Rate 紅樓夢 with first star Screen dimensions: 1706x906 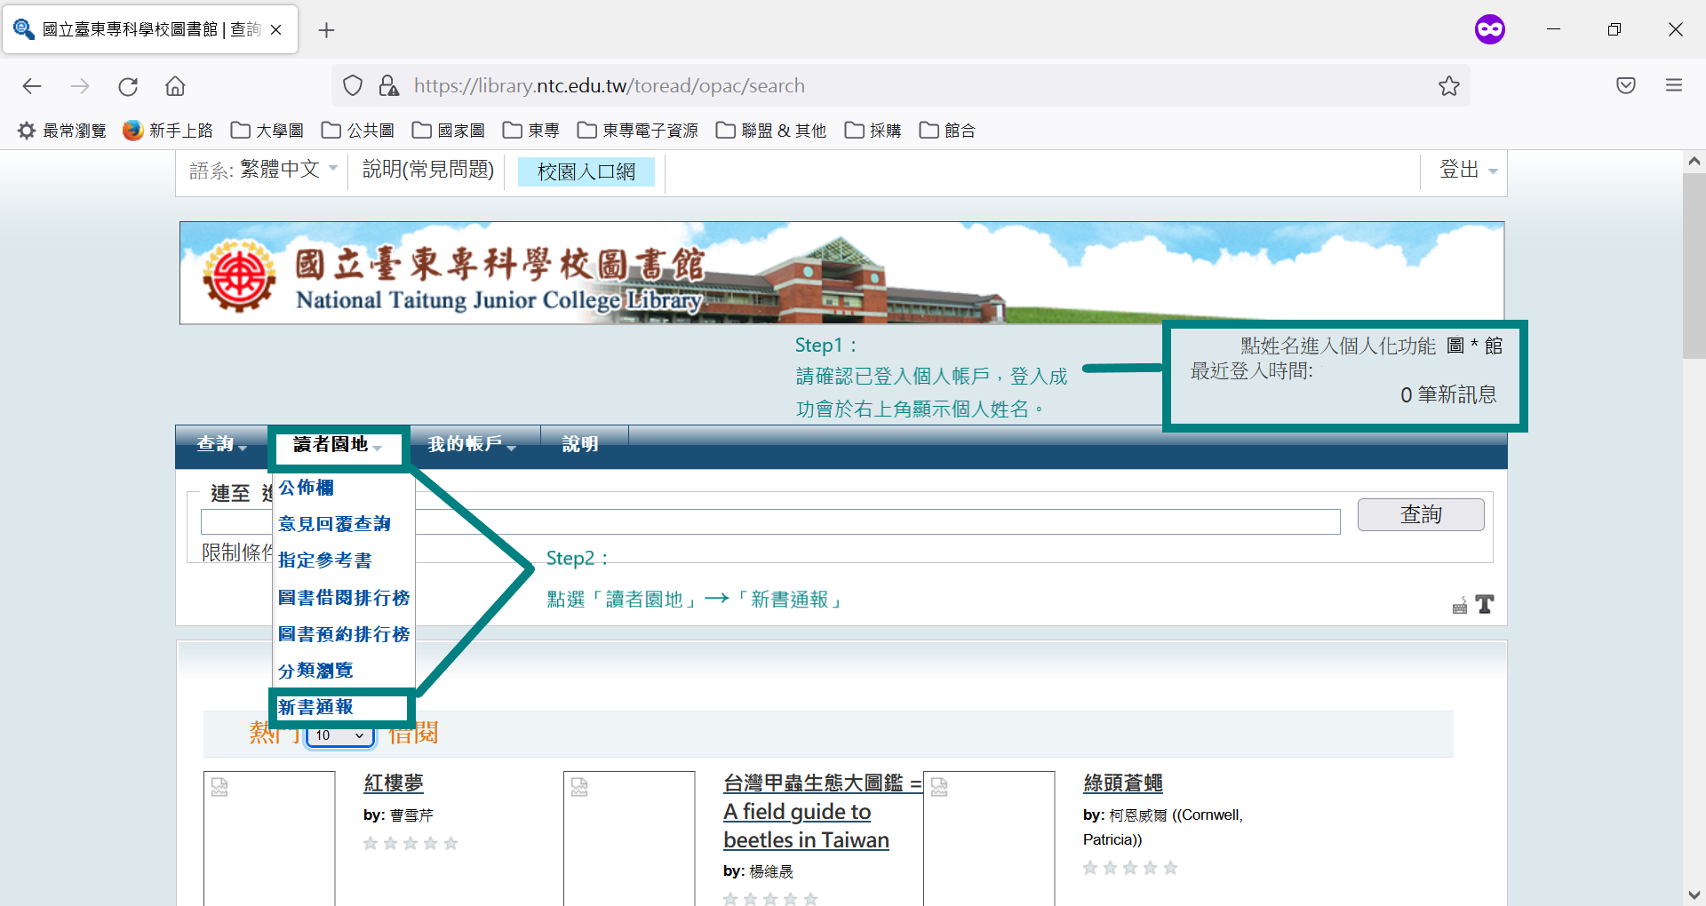[x=371, y=843]
